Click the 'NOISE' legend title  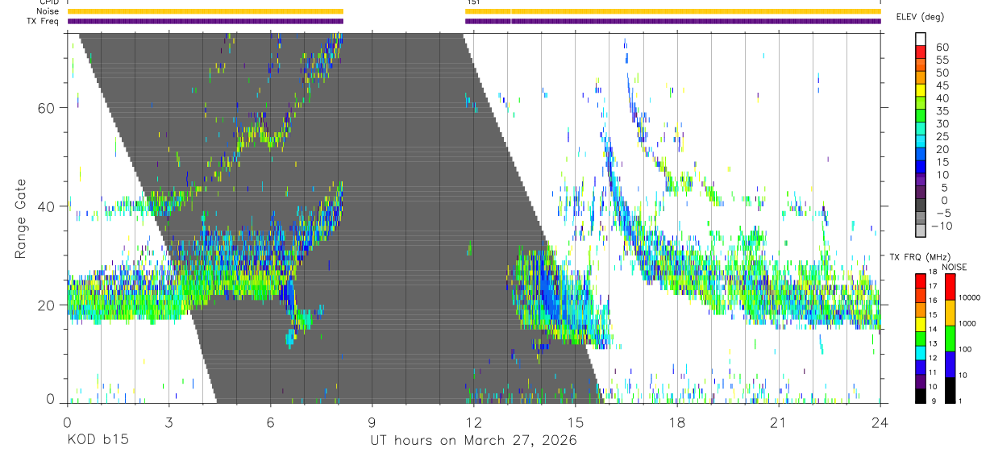955,267
